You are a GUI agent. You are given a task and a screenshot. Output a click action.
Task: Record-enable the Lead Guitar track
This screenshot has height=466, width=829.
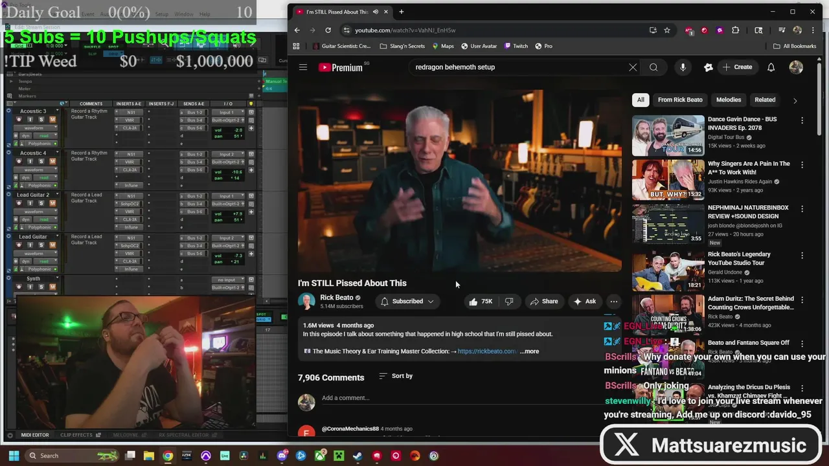[19, 245]
